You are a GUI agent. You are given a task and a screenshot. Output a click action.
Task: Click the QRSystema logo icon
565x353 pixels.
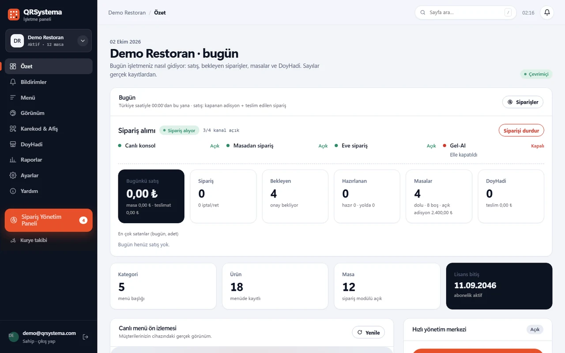click(x=14, y=15)
